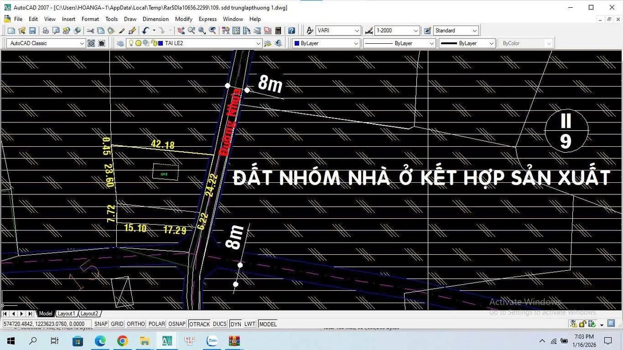Open the Modify menu
Viewport: 623px width, 350px height.
[x=183, y=19]
